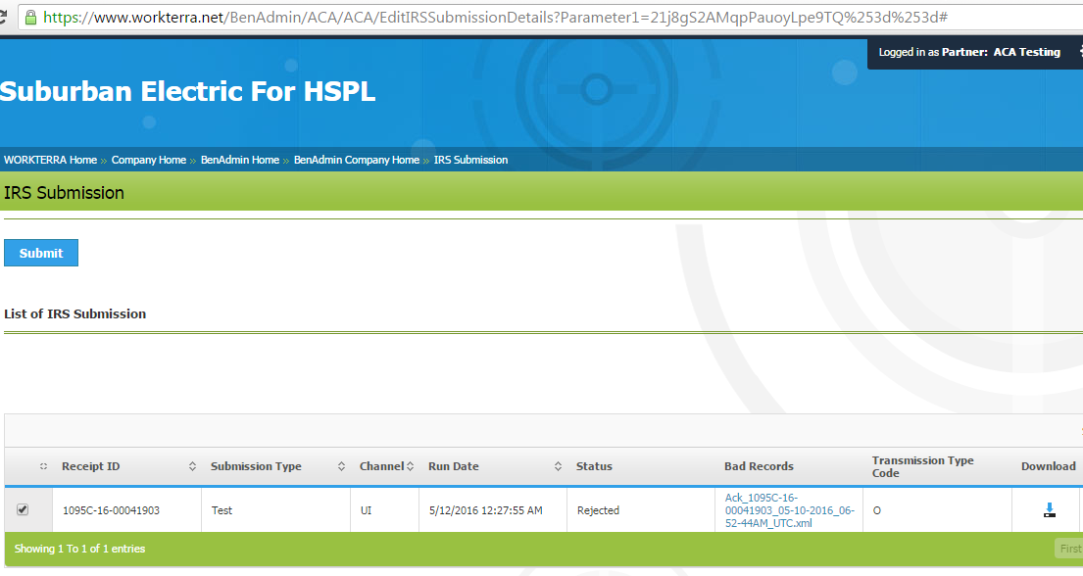Click the IRS Submission breadcrumb
Screen dimensions: 1083x576
click(x=470, y=160)
